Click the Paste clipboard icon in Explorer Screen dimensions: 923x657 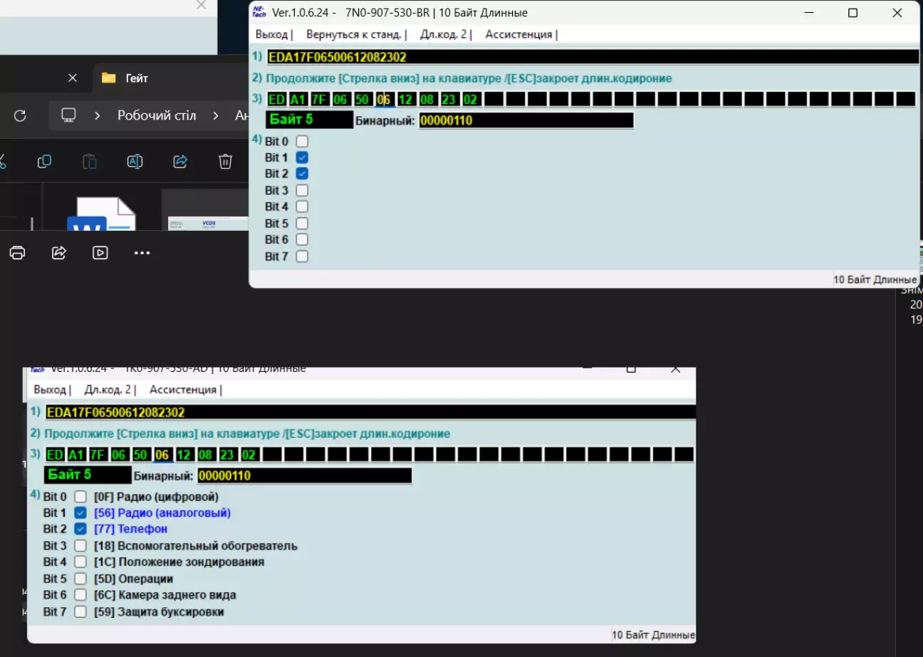[89, 162]
